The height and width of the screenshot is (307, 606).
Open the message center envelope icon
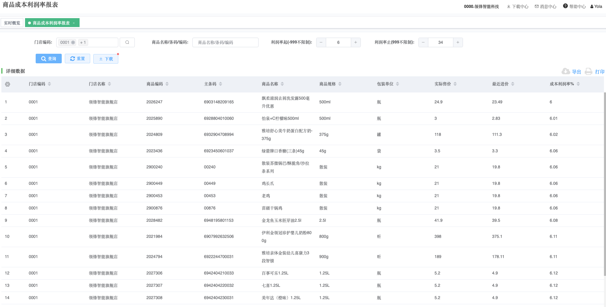click(x=537, y=7)
